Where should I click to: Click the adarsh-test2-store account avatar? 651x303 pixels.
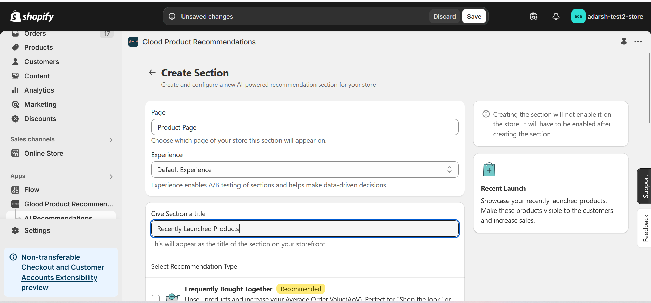tap(578, 16)
